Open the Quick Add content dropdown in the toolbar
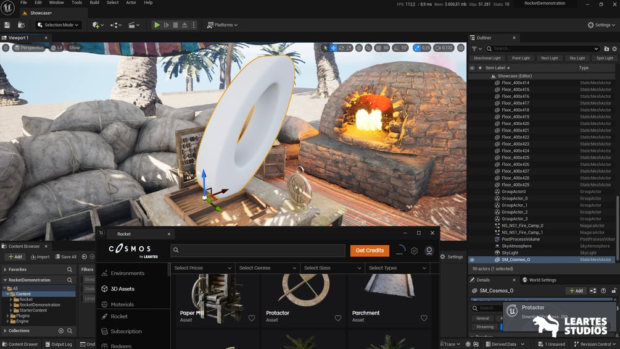 pyautogui.click(x=98, y=25)
